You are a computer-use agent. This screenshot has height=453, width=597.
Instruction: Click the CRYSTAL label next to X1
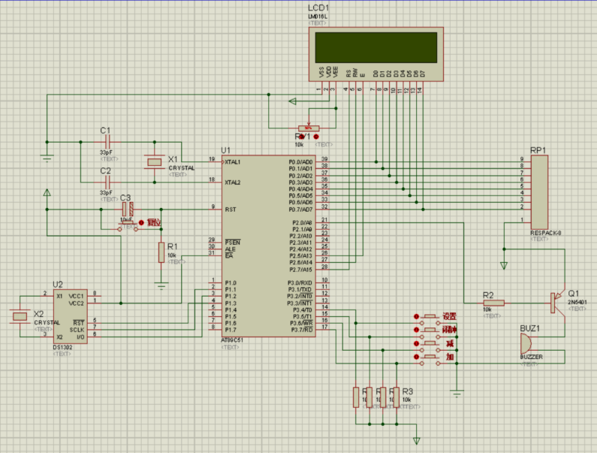coord(182,168)
